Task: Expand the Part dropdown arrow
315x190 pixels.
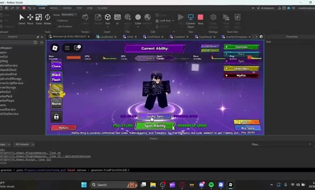Action: coord(107,27)
